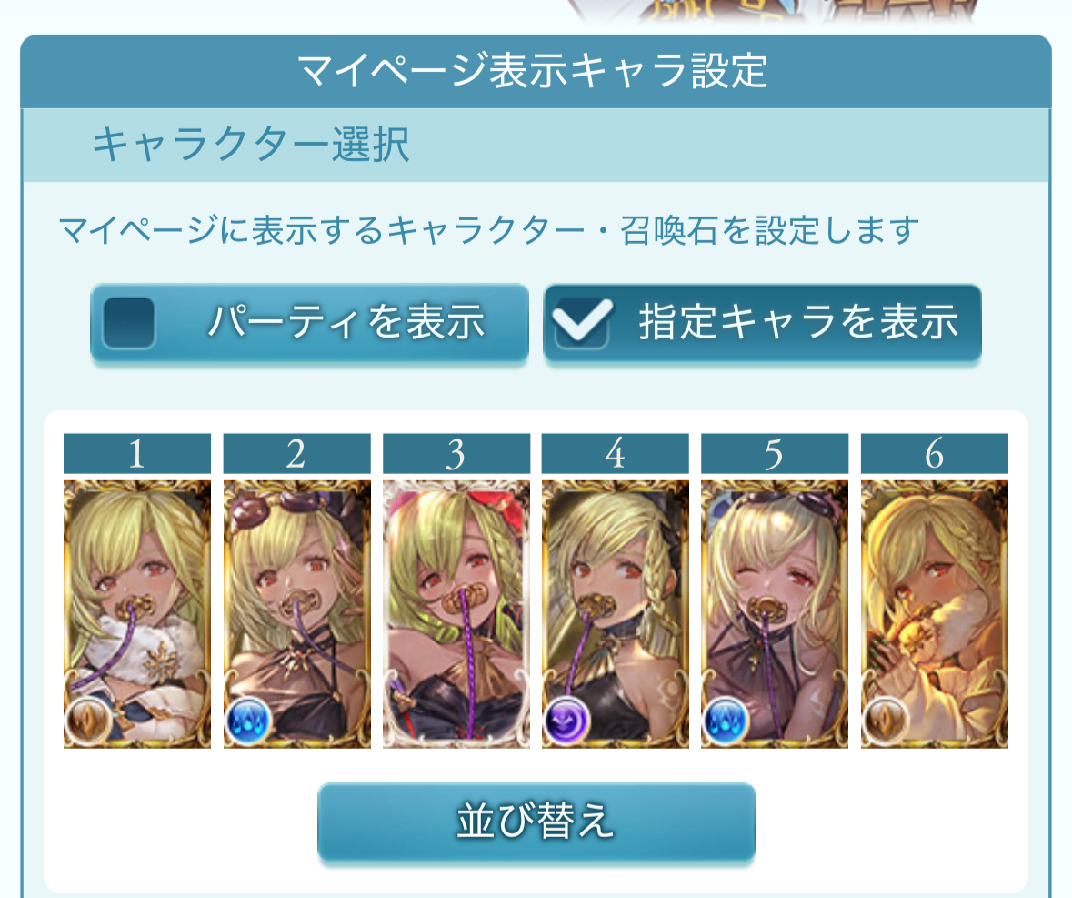Click the パーティを表示 button label
Viewport: 1072px width, 898px height.
coord(346,321)
